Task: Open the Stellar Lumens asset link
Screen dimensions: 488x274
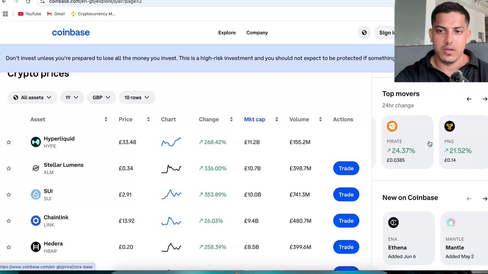Action: coord(63,165)
